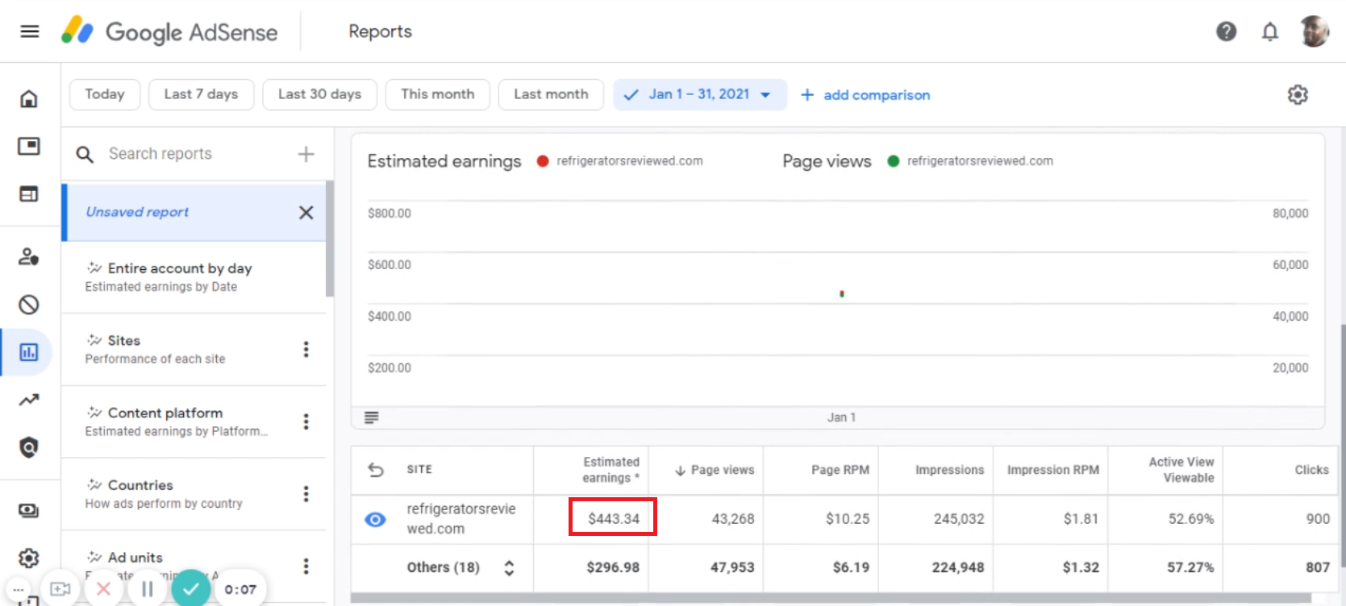
Task: Open the Account settings gear in the sidebar
Action: tap(29, 558)
